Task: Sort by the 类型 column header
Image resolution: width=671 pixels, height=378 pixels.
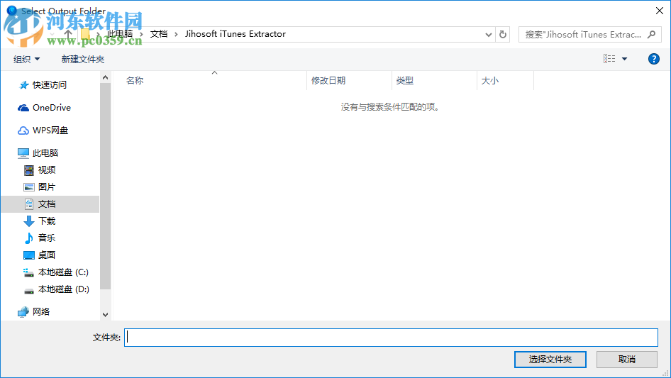Action: coord(405,80)
